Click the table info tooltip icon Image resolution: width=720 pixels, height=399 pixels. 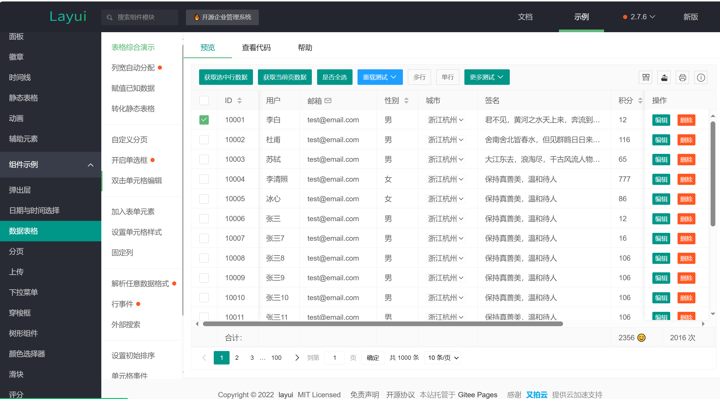coord(701,77)
